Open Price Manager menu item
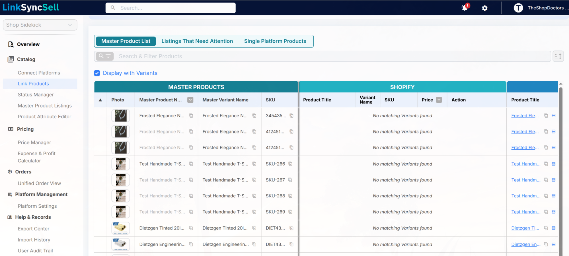Viewport: 569px width, 256px height. 34,143
